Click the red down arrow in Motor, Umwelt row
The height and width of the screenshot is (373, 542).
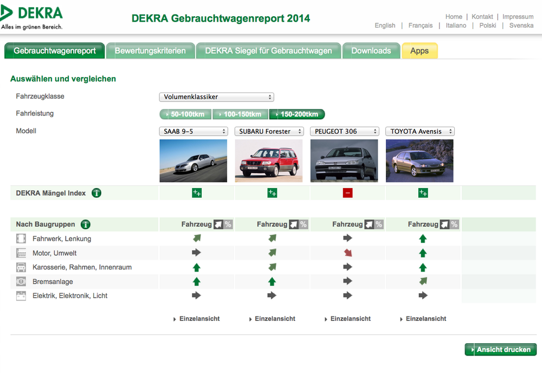(x=348, y=253)
